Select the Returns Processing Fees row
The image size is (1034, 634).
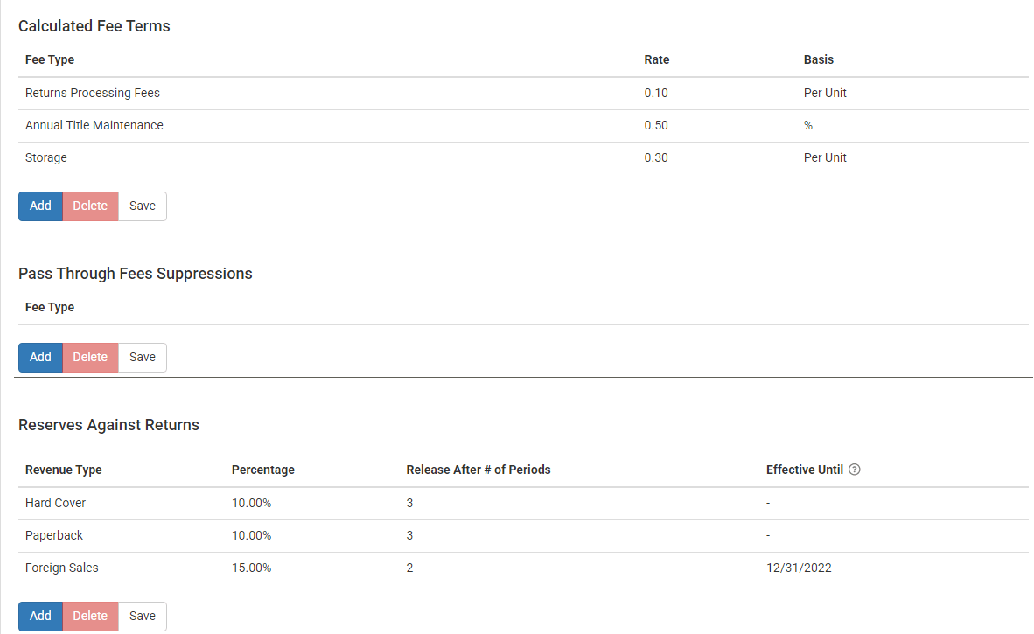tap(524, 94)
